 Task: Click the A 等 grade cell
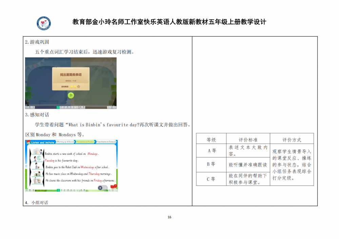coord(212,151)
